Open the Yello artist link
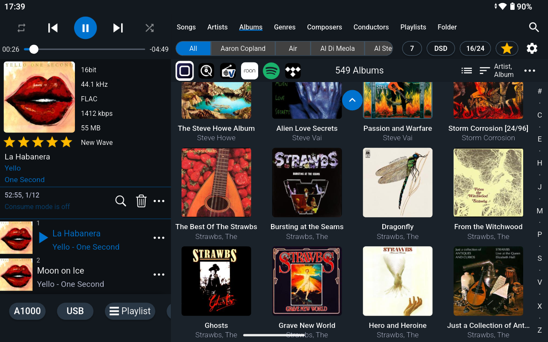The height and width of the screenshot is (342, 548). [x=12, y=168]
